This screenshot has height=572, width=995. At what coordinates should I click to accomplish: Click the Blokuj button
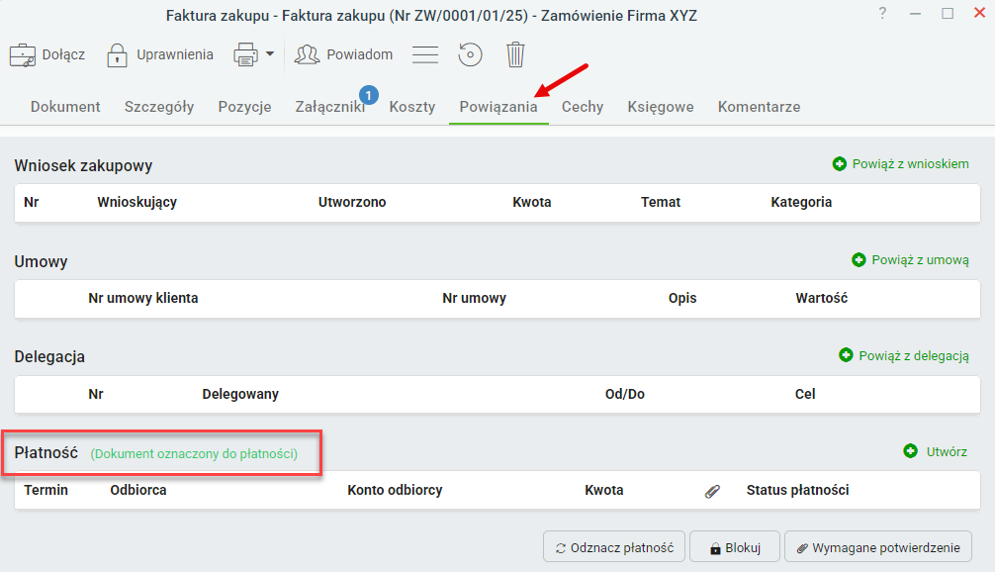click(735, 547)
